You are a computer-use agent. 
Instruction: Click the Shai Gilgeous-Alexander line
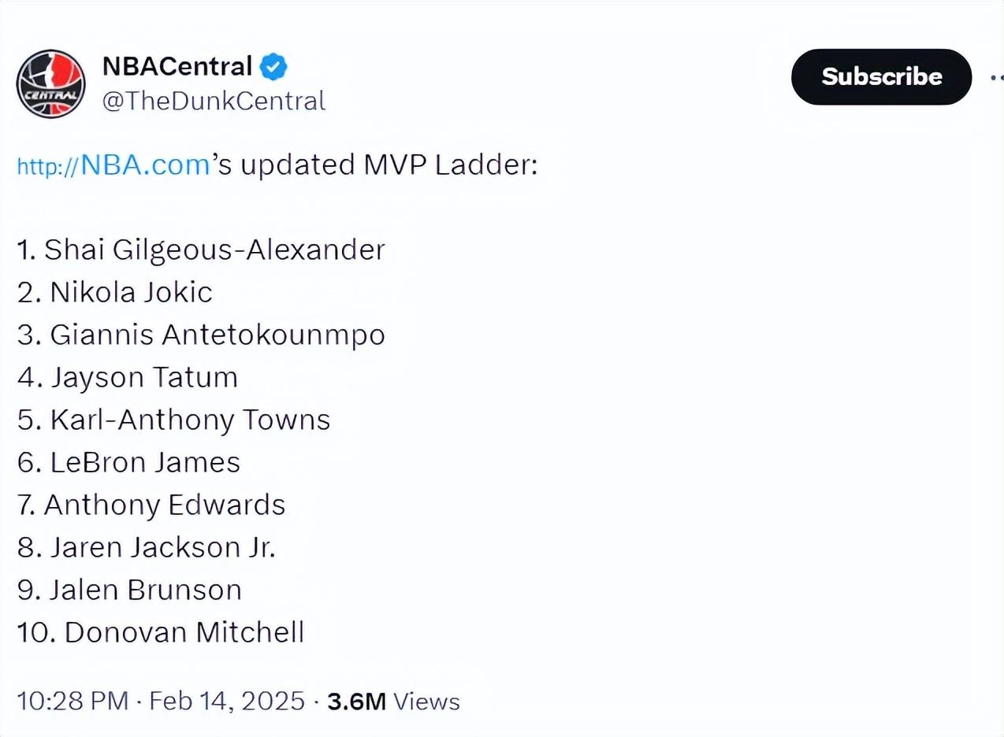coord(201,250)
